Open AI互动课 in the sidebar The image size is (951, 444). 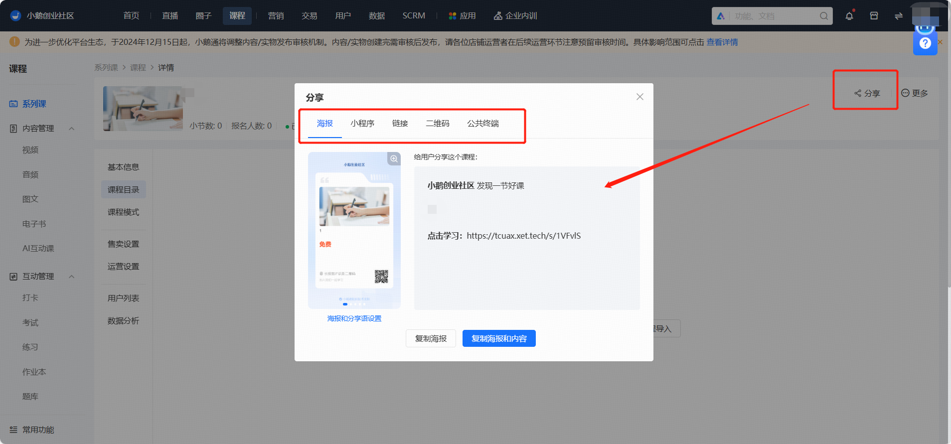point(38,248)
